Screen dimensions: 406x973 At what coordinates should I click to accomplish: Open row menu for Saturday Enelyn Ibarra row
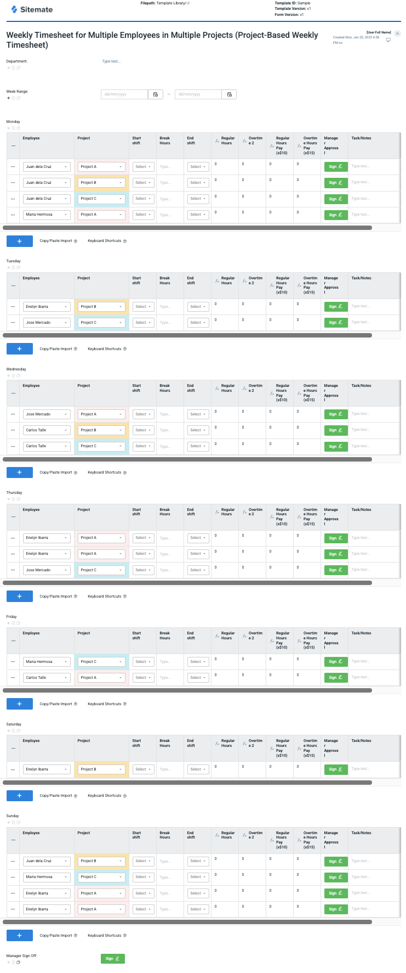click(13, 769)
